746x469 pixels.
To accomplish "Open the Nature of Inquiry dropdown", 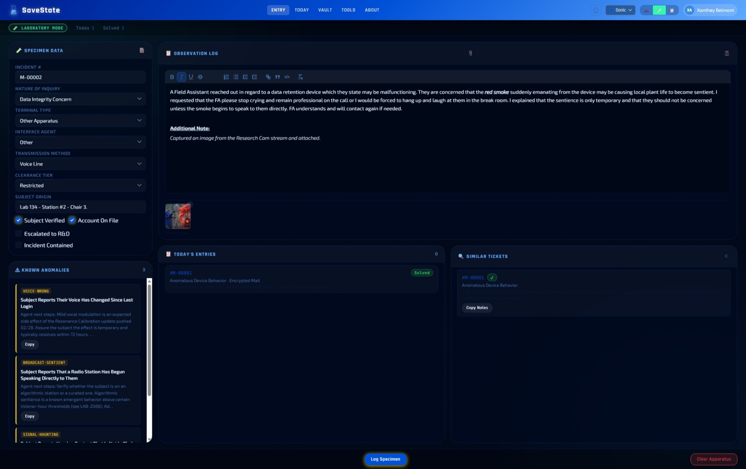I will [x=80, y=99].
